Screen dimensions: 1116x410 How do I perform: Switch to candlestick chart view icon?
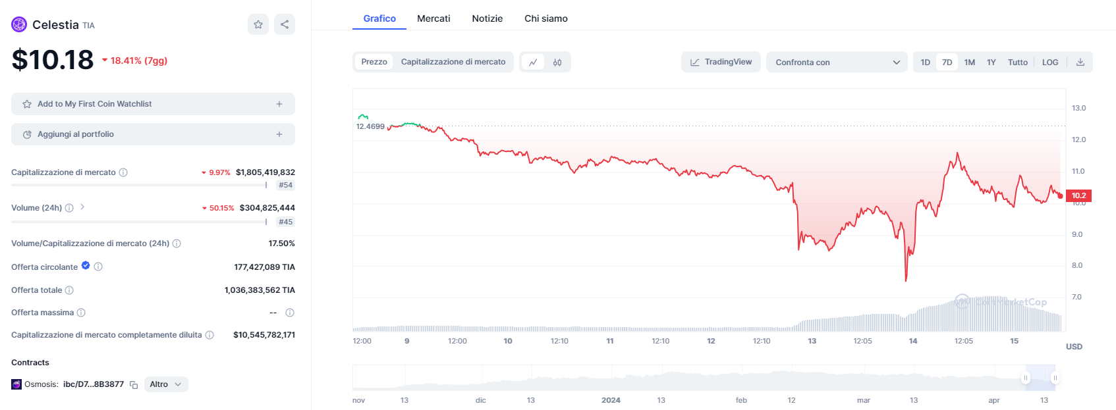[x=557, y=63]
